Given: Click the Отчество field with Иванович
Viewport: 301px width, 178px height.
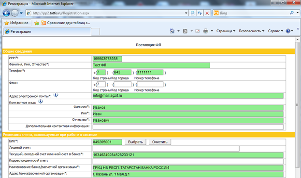Looking at the screenshot, I should pyautogui.click(x=188, y=120).
